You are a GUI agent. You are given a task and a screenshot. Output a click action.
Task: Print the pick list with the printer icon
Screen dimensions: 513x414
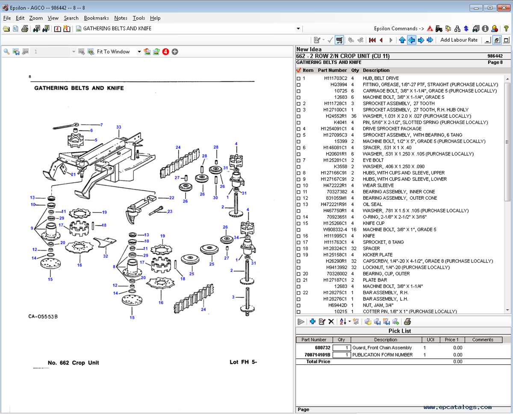407,322
